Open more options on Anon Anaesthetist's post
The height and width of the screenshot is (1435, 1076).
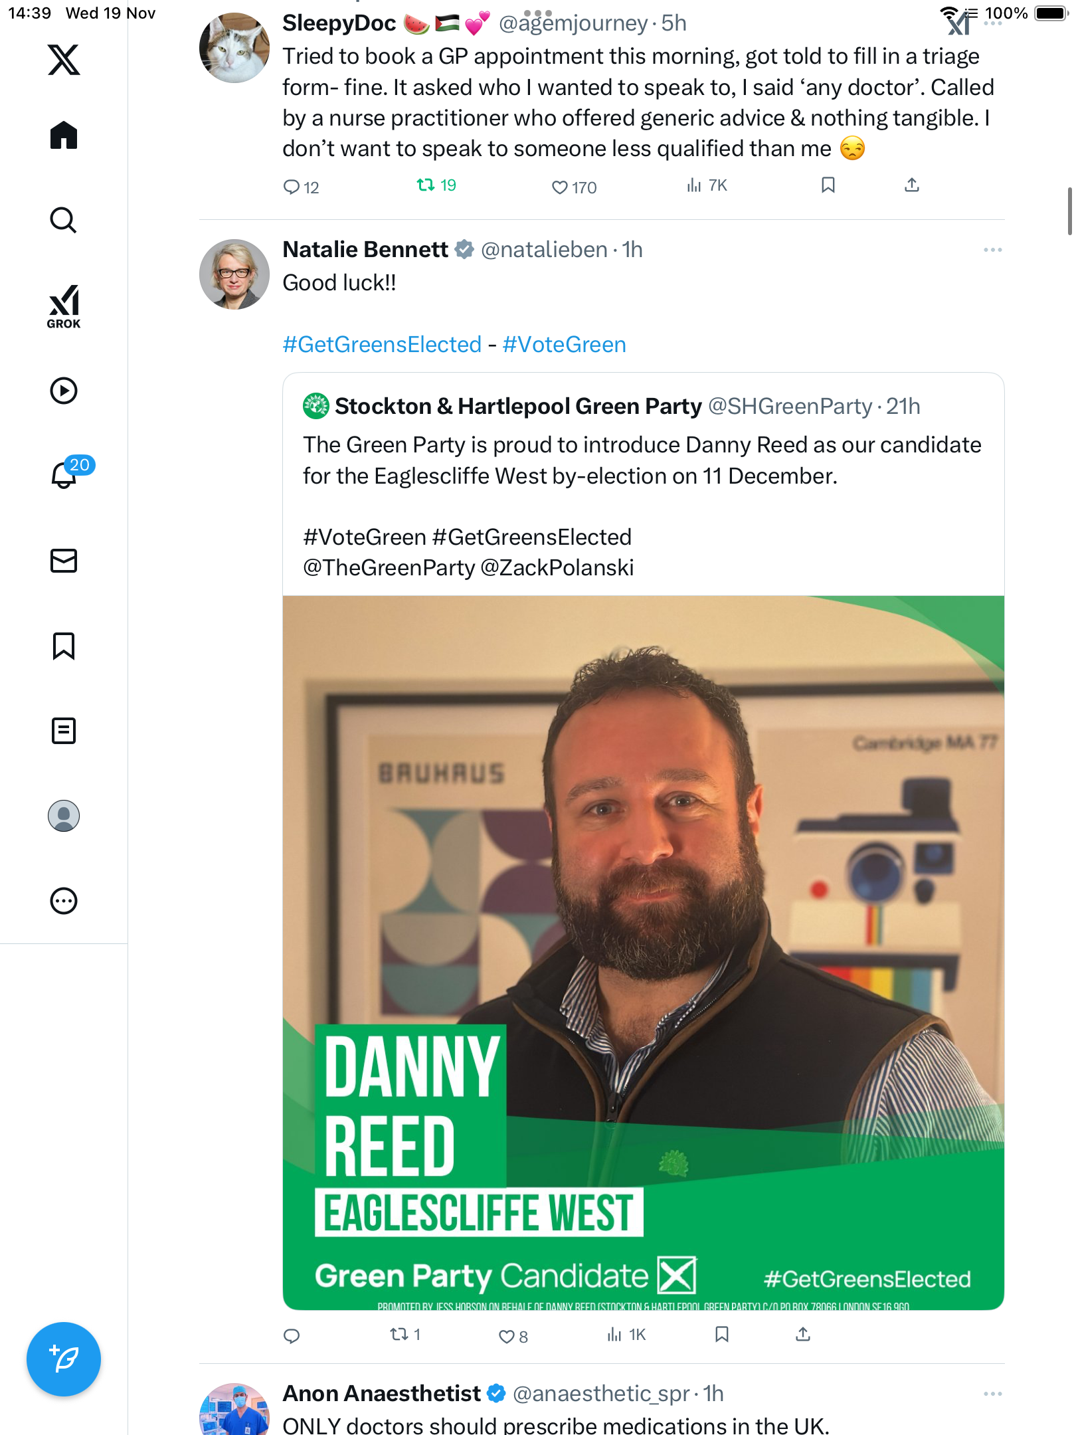[x=992, y=1394]
